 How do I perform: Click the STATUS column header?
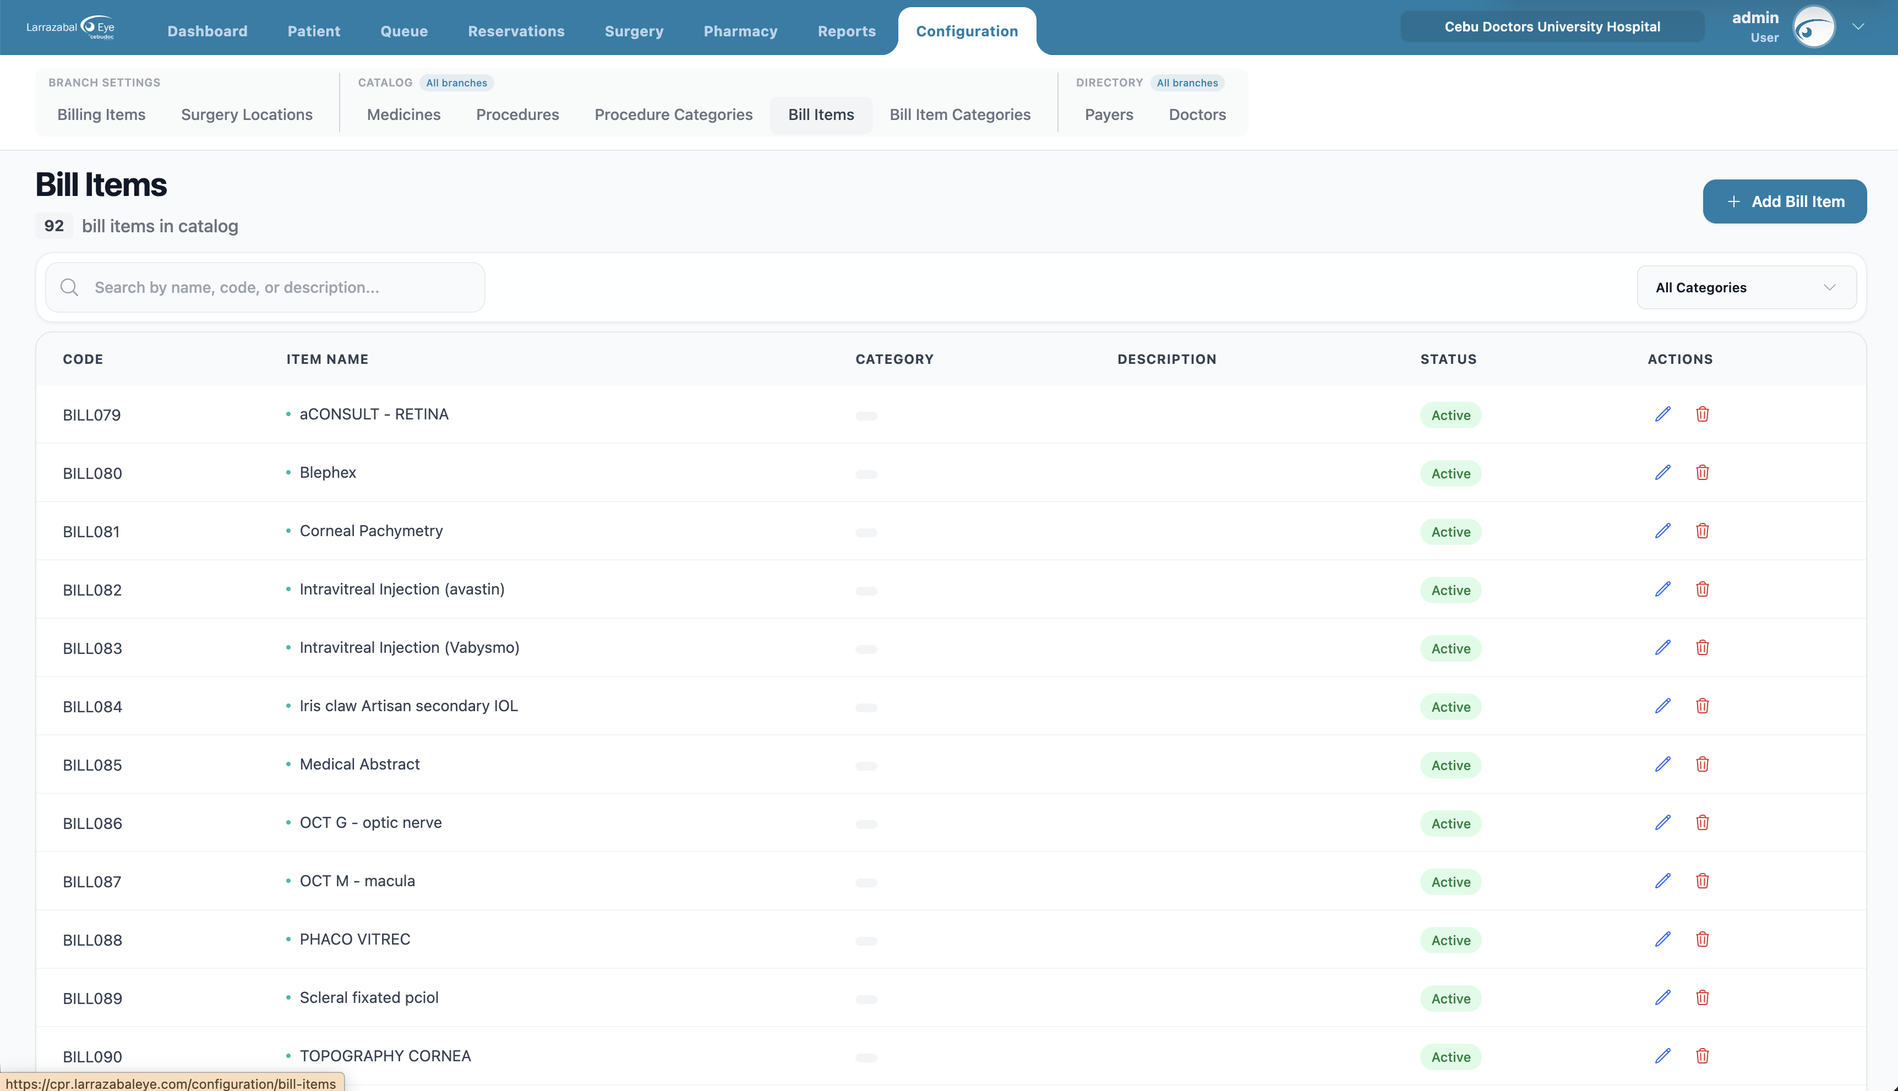(x=1448, y=359)
